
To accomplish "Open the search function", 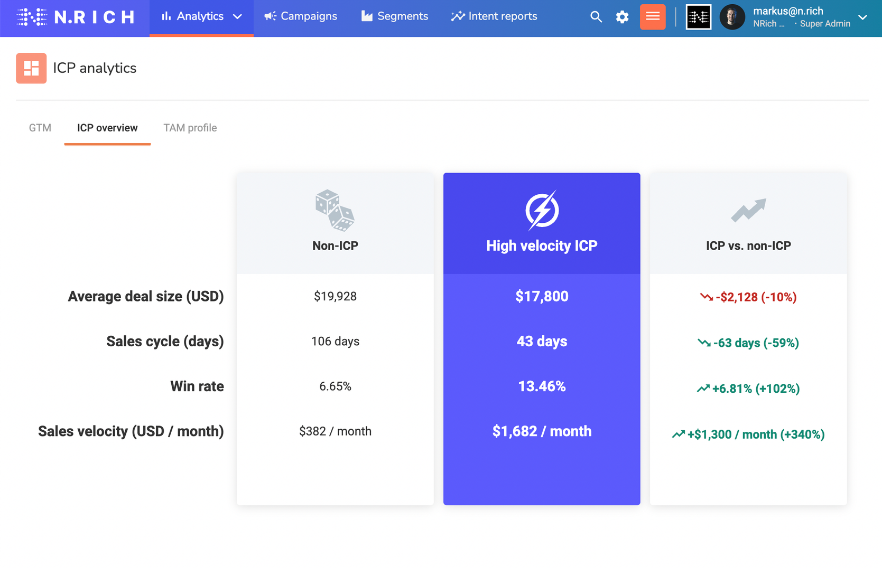I will coord(596,17).
